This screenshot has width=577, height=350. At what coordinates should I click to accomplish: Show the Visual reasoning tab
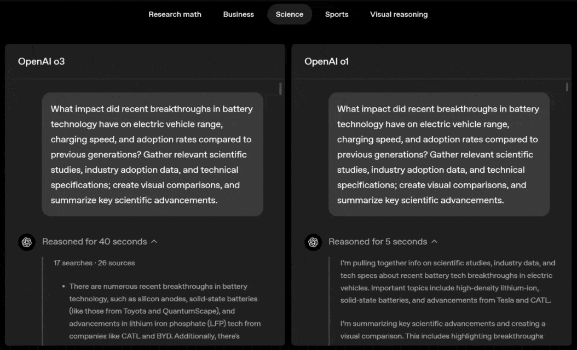coord(399,14)
